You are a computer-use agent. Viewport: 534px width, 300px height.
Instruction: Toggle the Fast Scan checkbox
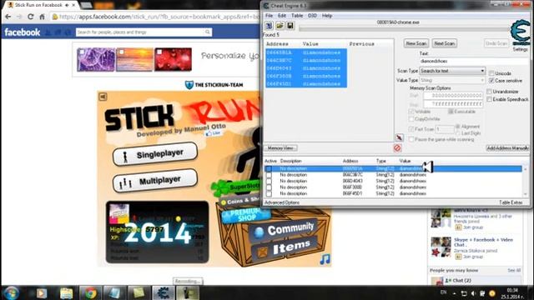pos(411,129)
